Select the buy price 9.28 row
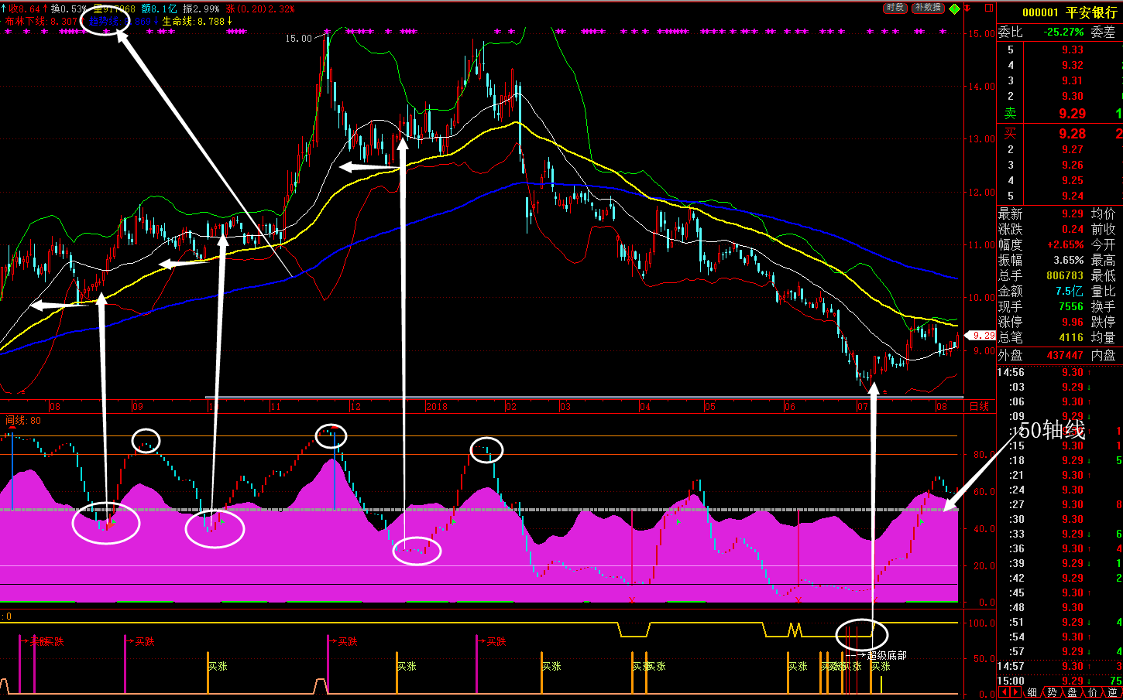1123x700 pixels. click(1059, 134)
